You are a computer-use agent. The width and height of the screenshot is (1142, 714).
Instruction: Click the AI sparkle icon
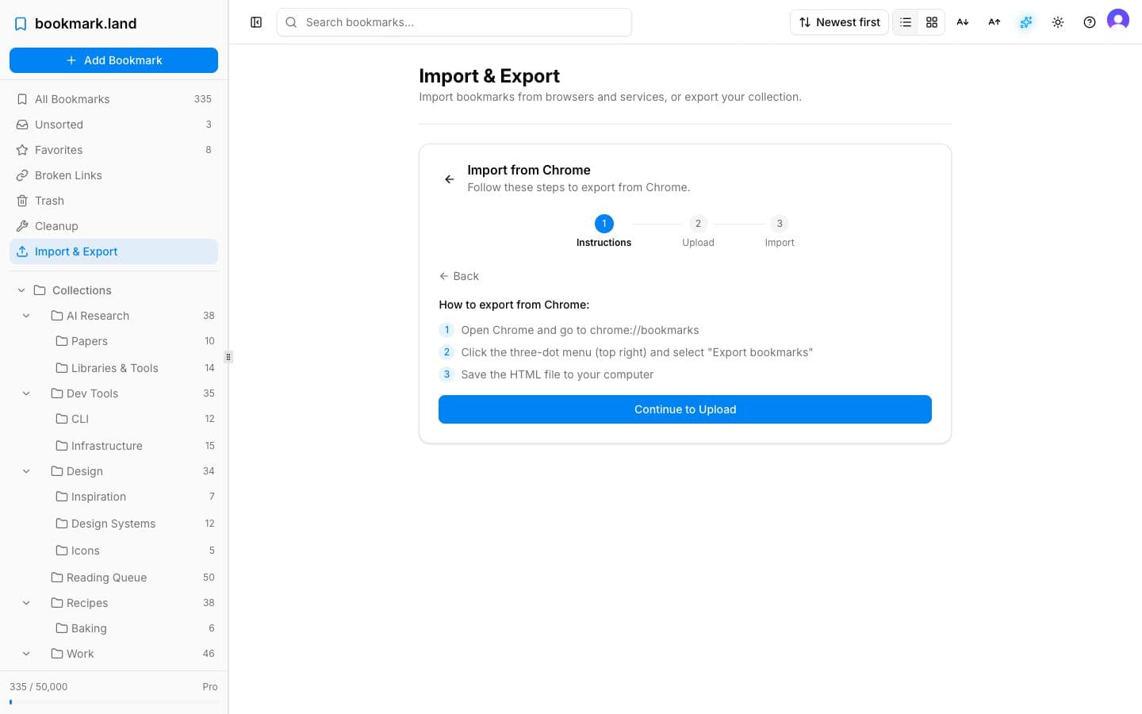1026,22
